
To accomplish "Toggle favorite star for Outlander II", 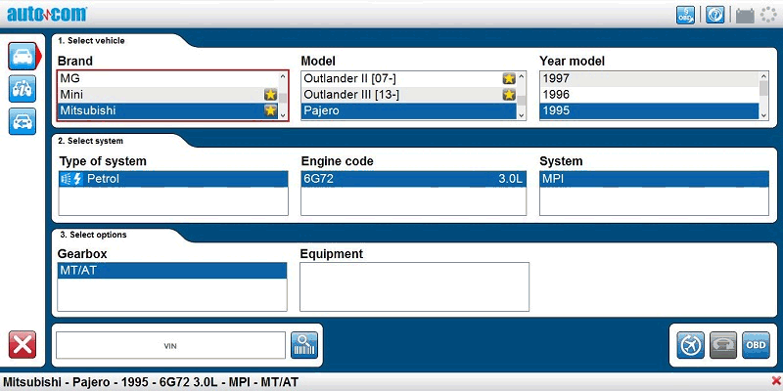I will (508, 78).
